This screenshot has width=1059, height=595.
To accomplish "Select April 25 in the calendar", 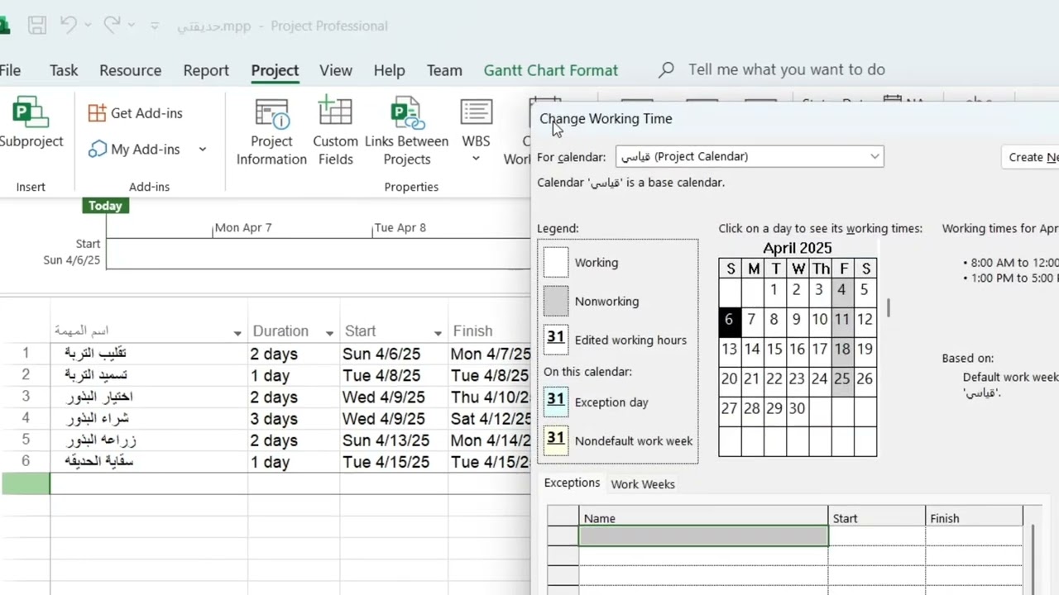I will coord(842,379).
